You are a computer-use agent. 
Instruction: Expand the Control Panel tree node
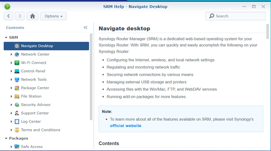point(11,71)
